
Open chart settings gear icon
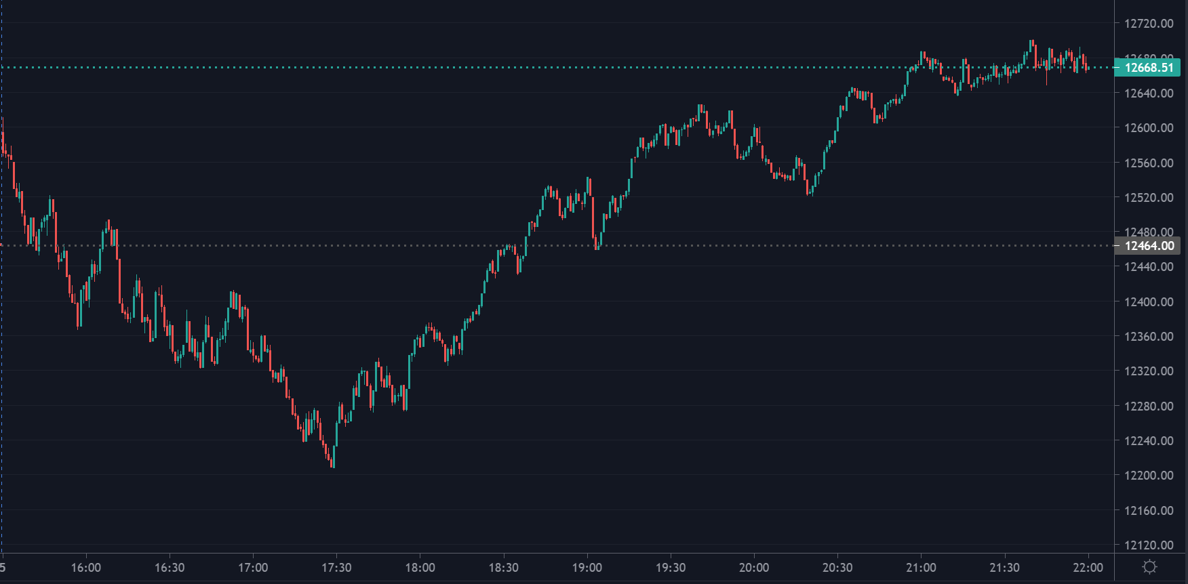1149,567
